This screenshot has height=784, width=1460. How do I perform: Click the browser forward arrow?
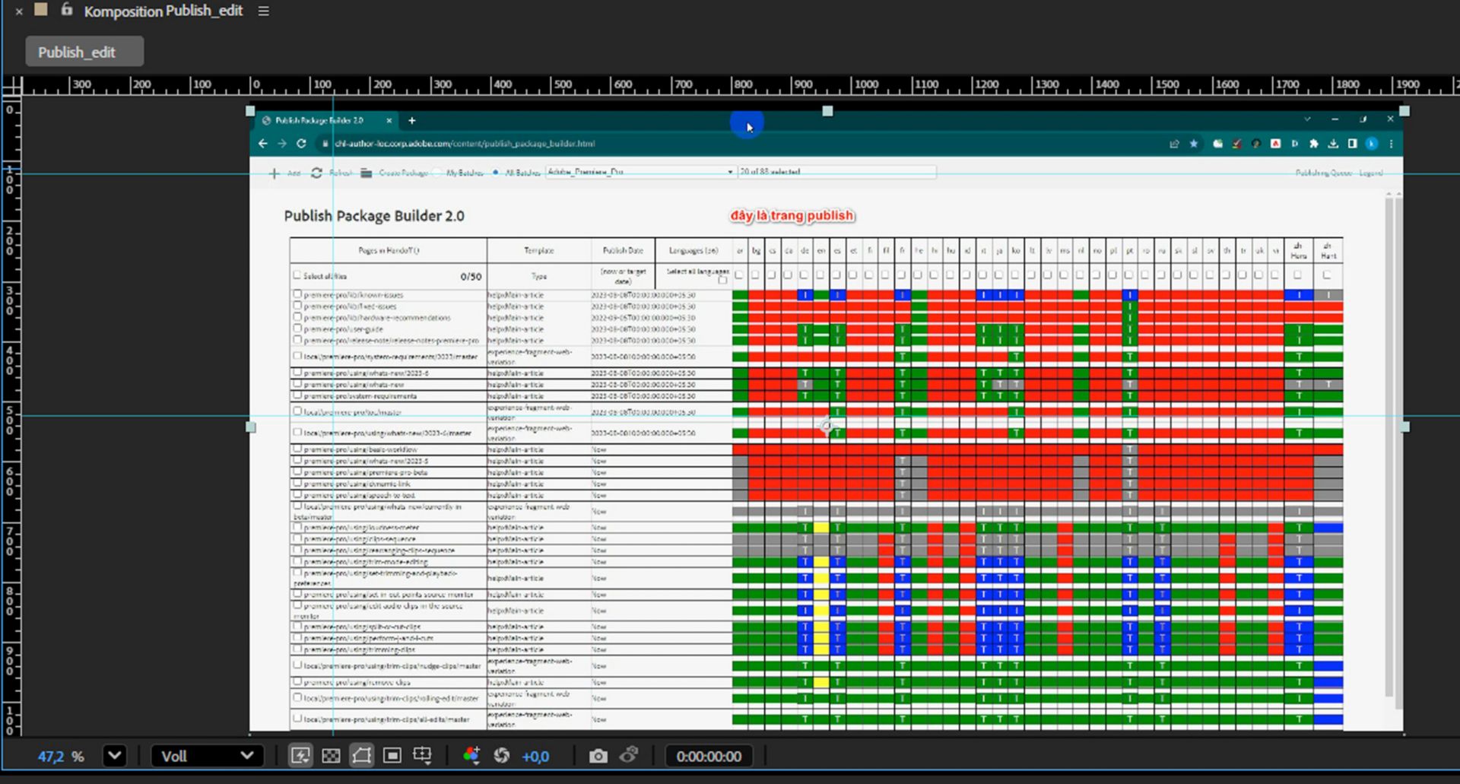[282, 144]
